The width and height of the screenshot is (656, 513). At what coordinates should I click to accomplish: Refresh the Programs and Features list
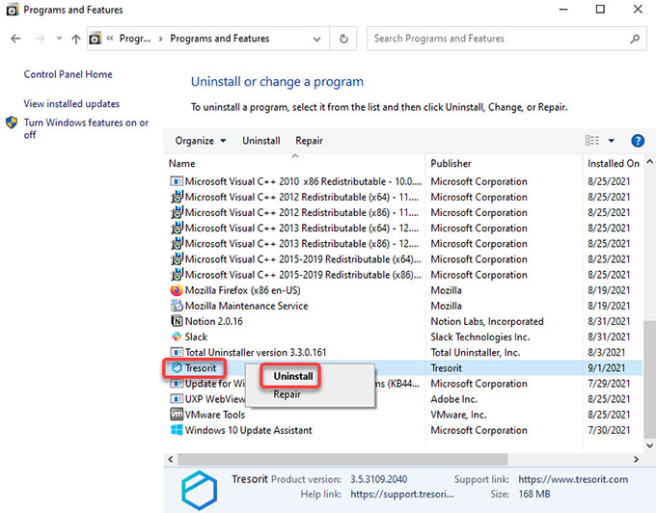pos(343,39)
